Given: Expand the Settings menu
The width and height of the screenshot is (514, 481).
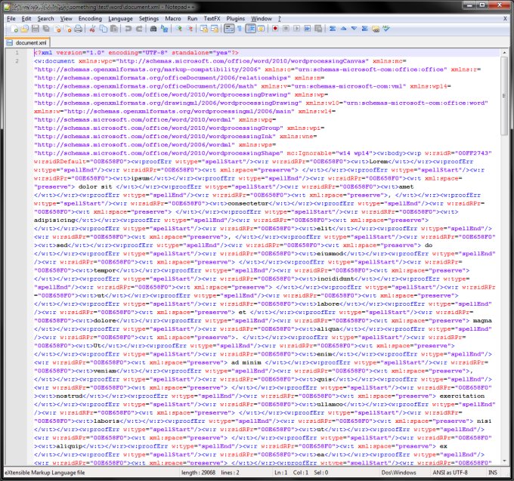Looking at the screenshot, I should [x=149, y=17].
